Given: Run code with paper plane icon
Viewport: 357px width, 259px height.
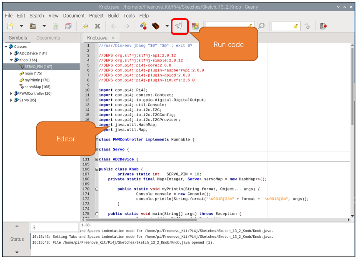Looking at the screenshot, I should (179, 26).
